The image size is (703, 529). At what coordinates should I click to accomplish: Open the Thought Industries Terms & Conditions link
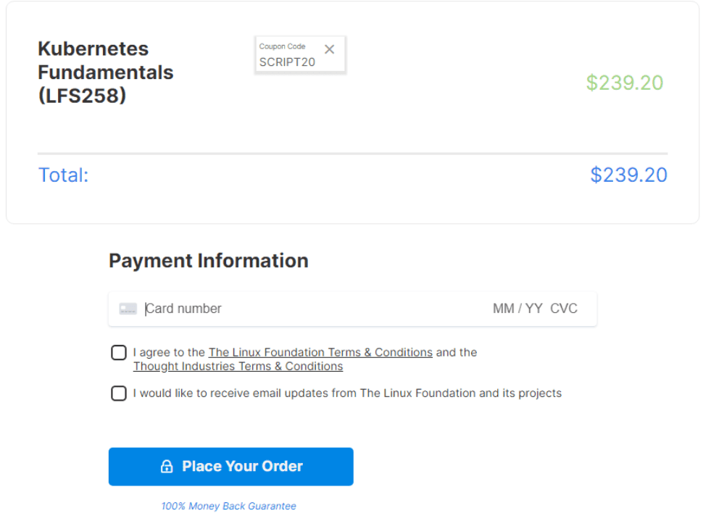[x=238, y=366]
